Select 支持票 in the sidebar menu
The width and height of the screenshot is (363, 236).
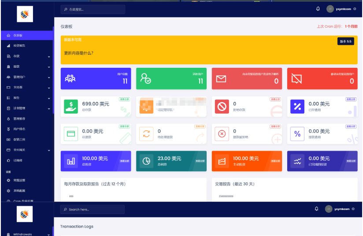(x=18, y=87)
